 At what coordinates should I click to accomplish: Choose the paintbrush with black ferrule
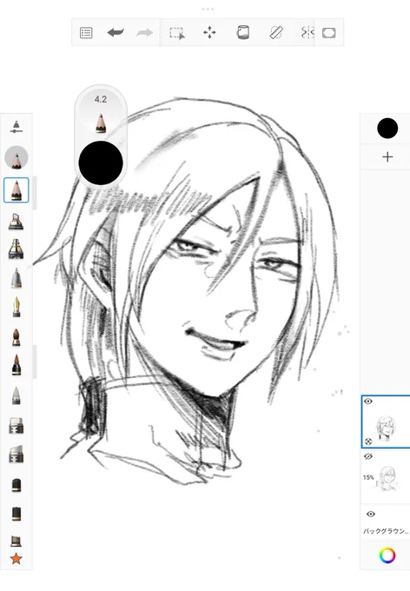coord(16,364)
